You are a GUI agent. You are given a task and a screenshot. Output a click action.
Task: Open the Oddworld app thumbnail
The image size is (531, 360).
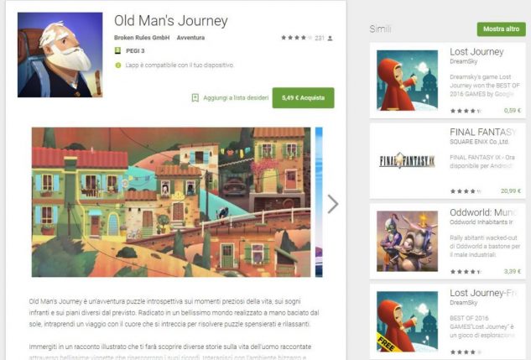click(407, 241)
